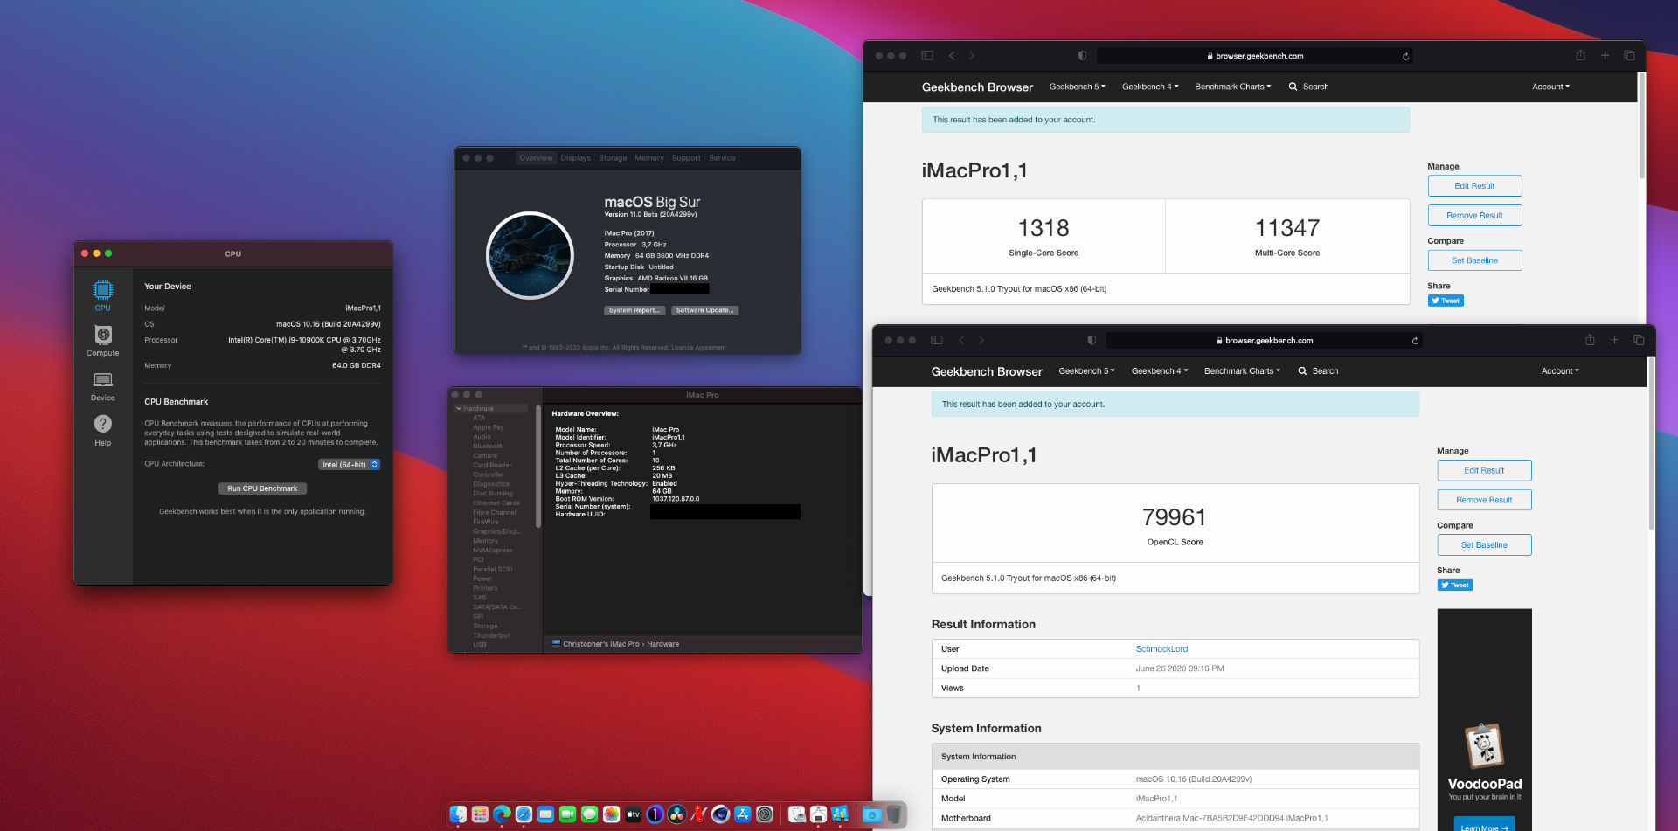Screen dimensions: 1678x831
Task: Click Search in OpenCL score window navbar
Action: [1318, 371]
